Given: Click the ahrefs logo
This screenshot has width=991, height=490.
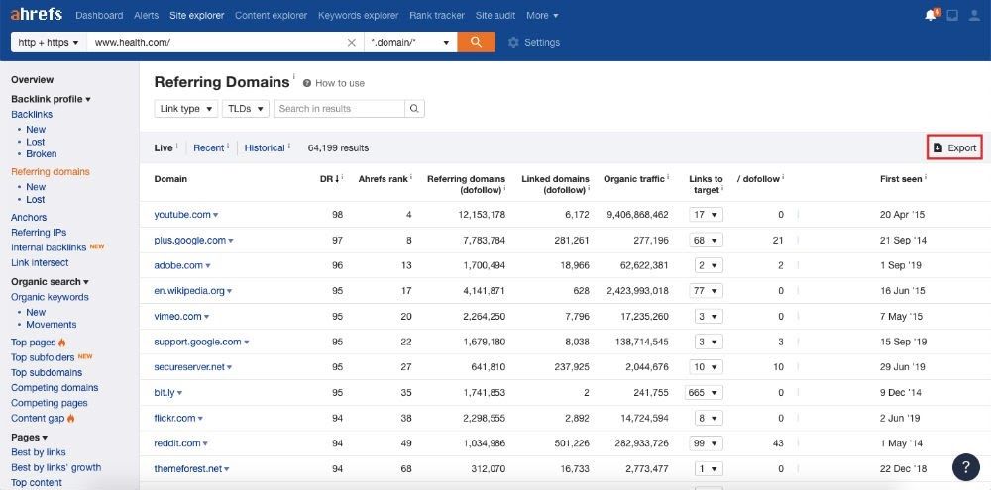Looking at the screenshot, I should tap(38, 15).
